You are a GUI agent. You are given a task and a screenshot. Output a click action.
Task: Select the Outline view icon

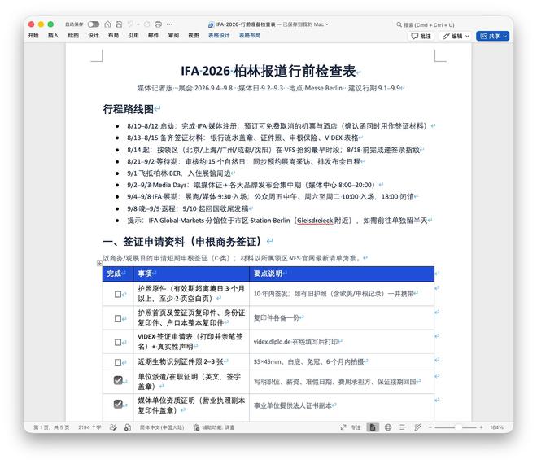tap(403, 427)
